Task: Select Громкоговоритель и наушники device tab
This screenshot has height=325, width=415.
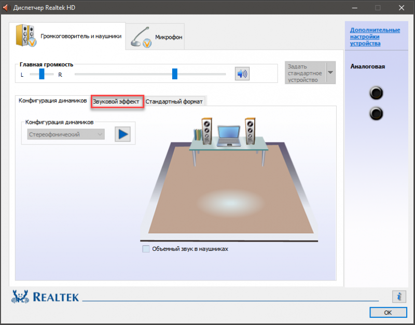Action: click(x=67, y=36)
